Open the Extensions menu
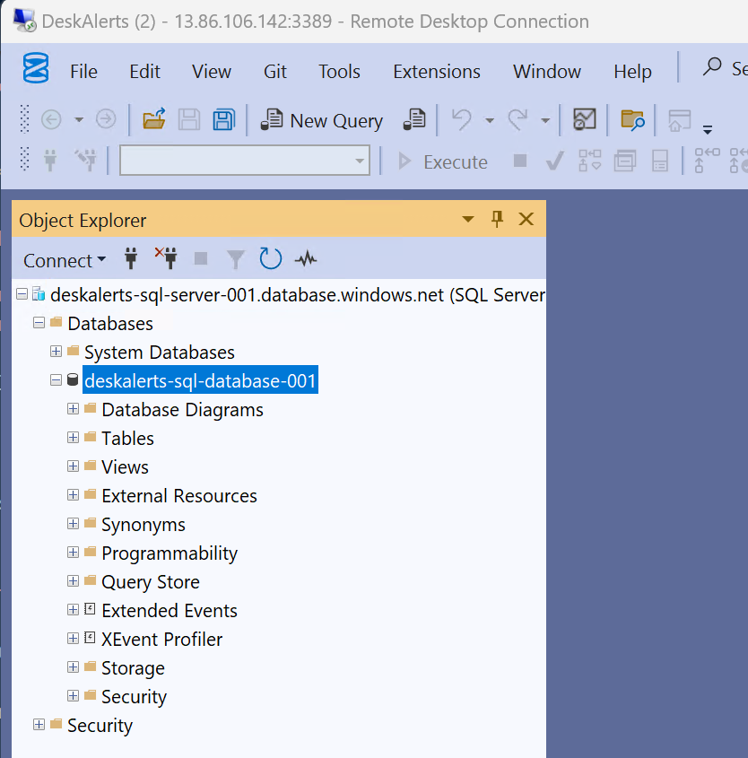This screenshot has width=748, height=758. 436,71
